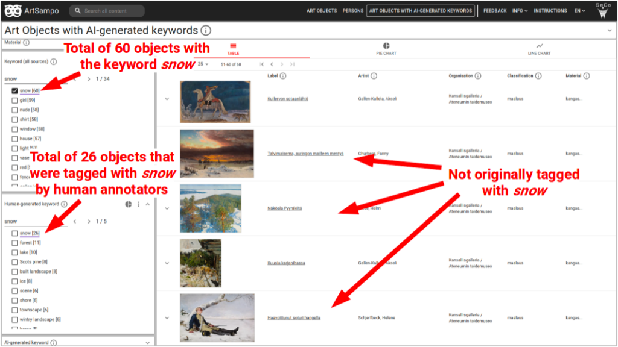
Task: Open Human-generated keyword facet three-dot menu
Action: (x=139, y=204)
